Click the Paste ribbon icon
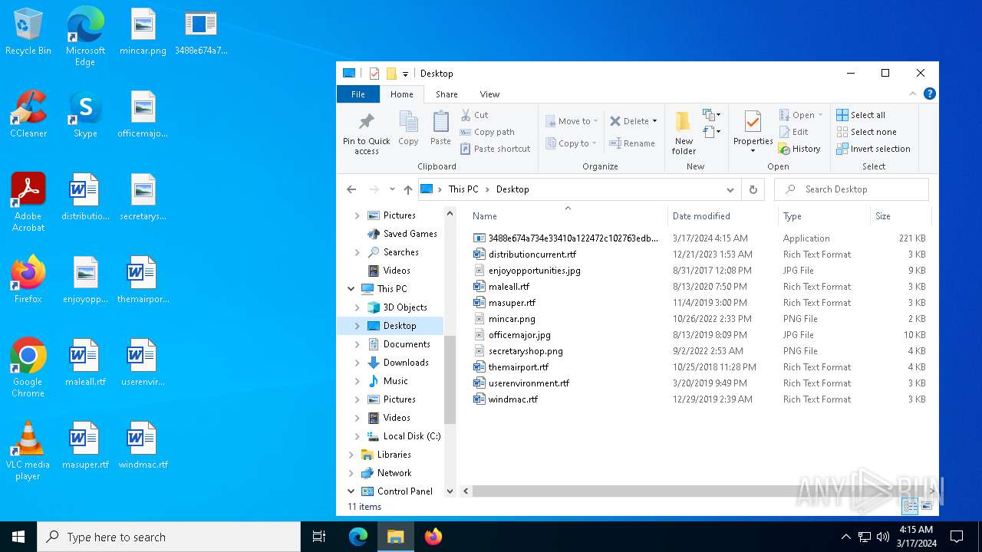The height and width of the screenshot is (552, 982). pos(440,123)
